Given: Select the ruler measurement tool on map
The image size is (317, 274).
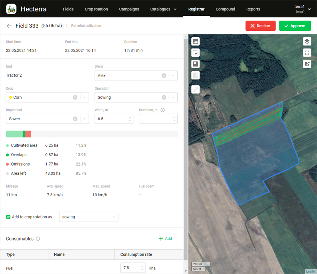Looking at the screenshot, I should pyautogui.click(x=195, y=89).
